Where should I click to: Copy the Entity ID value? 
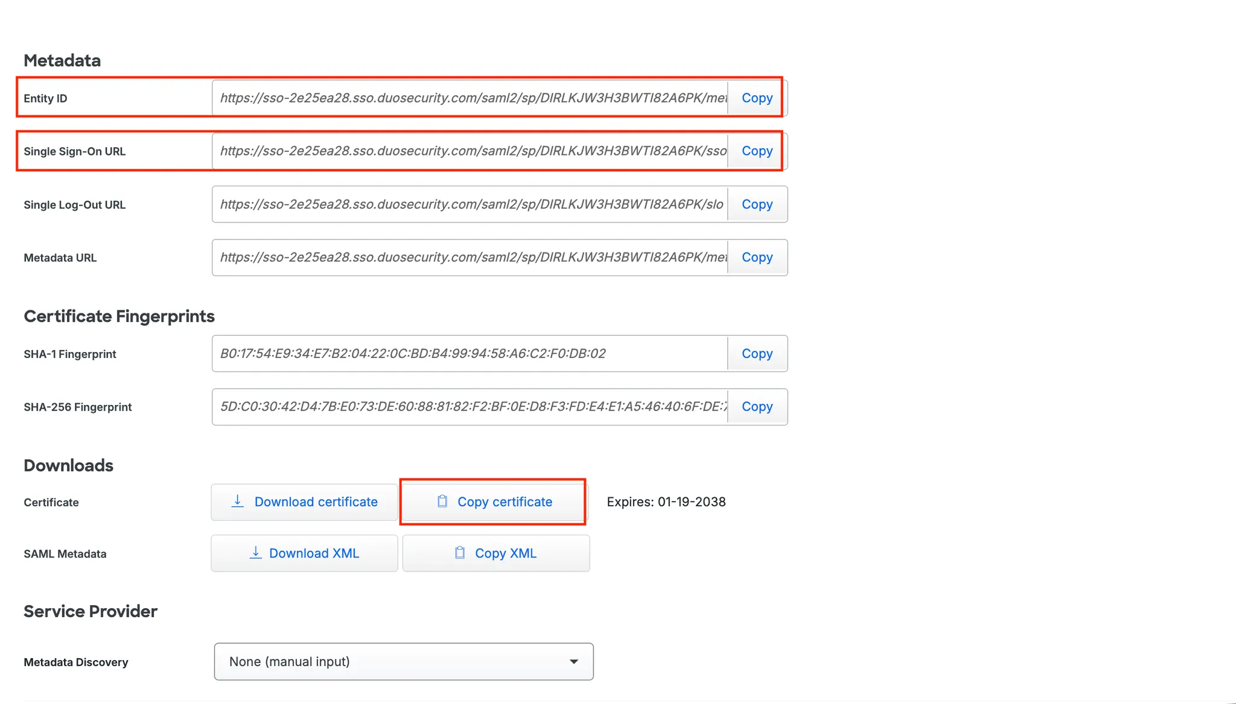pos(757,98)
